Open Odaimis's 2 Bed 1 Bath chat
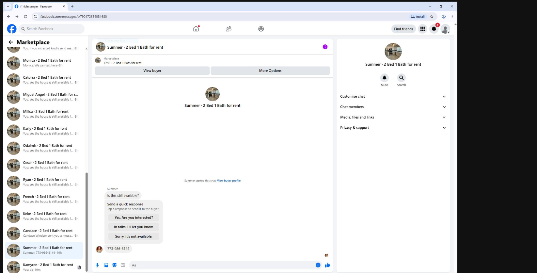Image resolution: width=537 pixels, height=273 pixels. (x=44, y=148)
